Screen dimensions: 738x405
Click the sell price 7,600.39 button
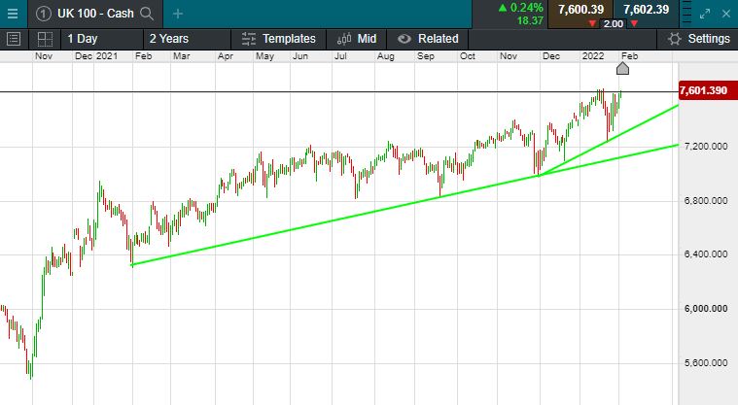coord(580,10)
